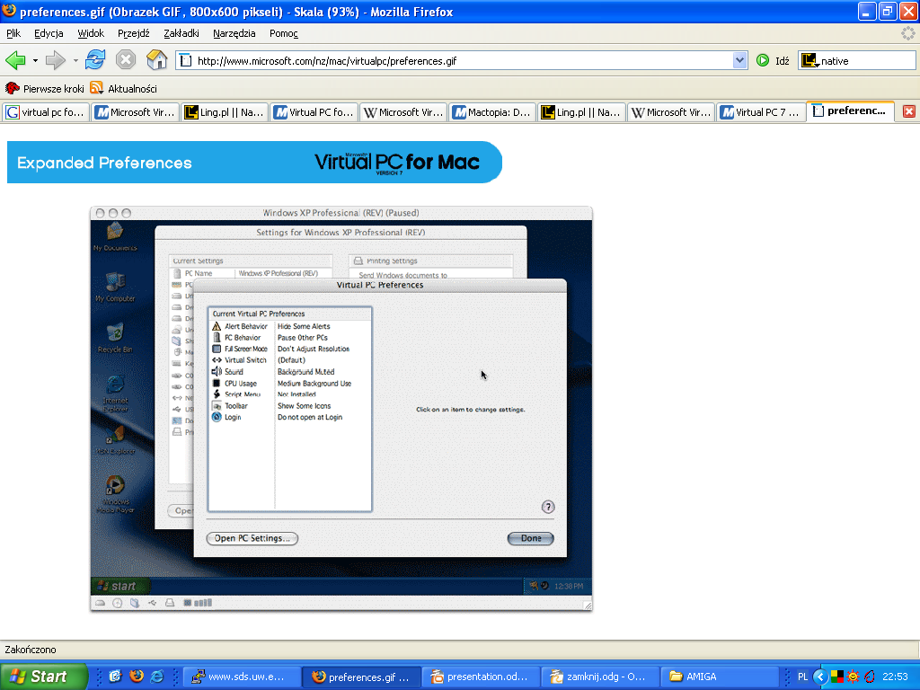
Task: Expand the address bar URL dropdown
Action: [740, 60]
